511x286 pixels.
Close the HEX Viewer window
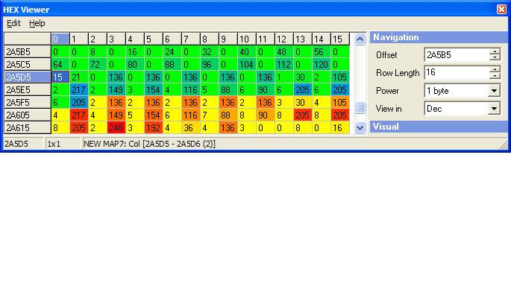tap(501, 10)
